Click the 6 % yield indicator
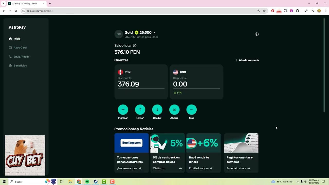 178,92
